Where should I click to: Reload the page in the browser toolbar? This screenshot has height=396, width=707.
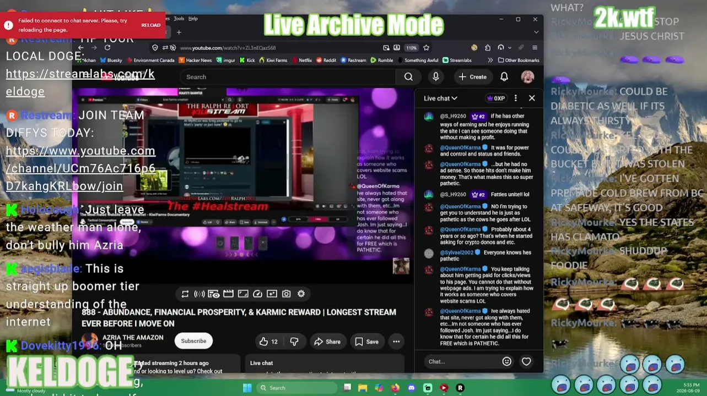(107, 48)
